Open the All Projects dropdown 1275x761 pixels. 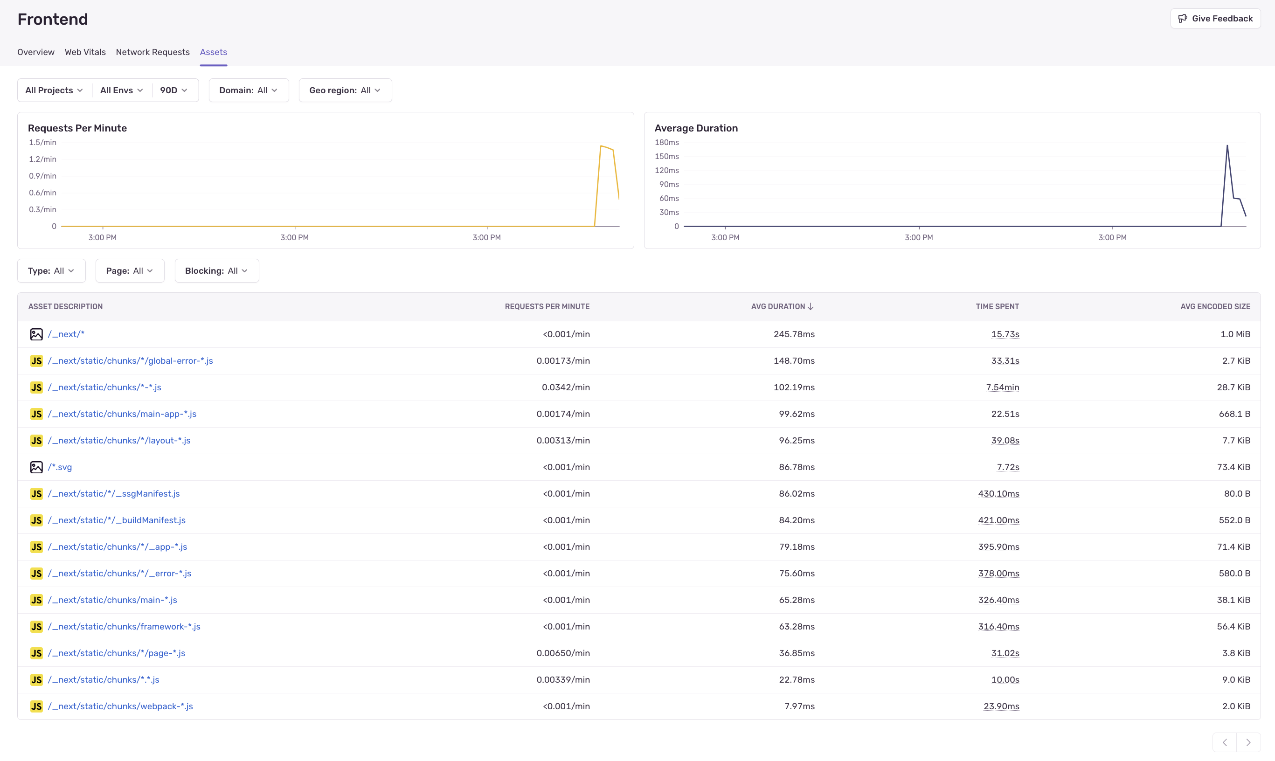pyautogui.click(x=54, y=90)
